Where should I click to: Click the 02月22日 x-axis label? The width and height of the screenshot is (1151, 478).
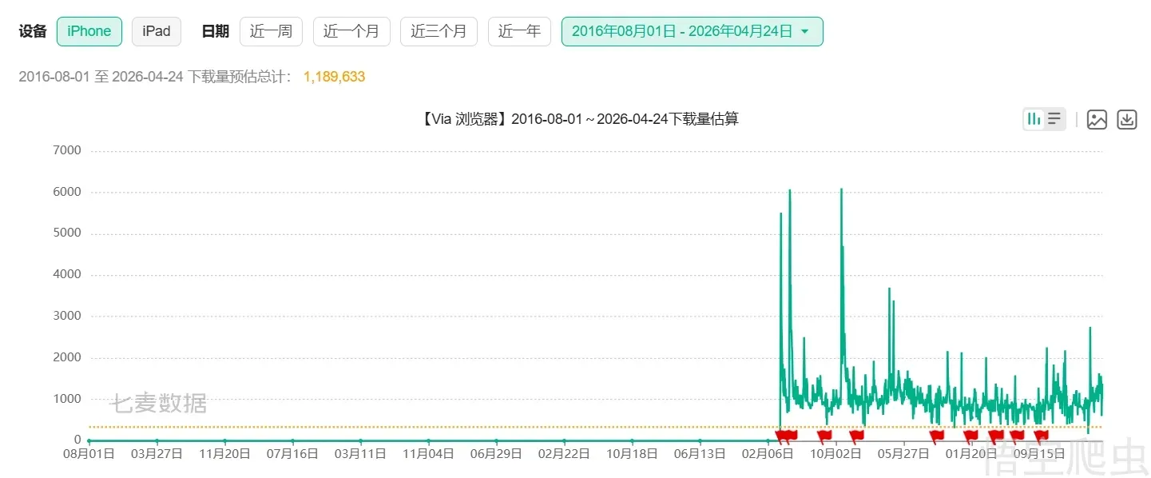564,454
